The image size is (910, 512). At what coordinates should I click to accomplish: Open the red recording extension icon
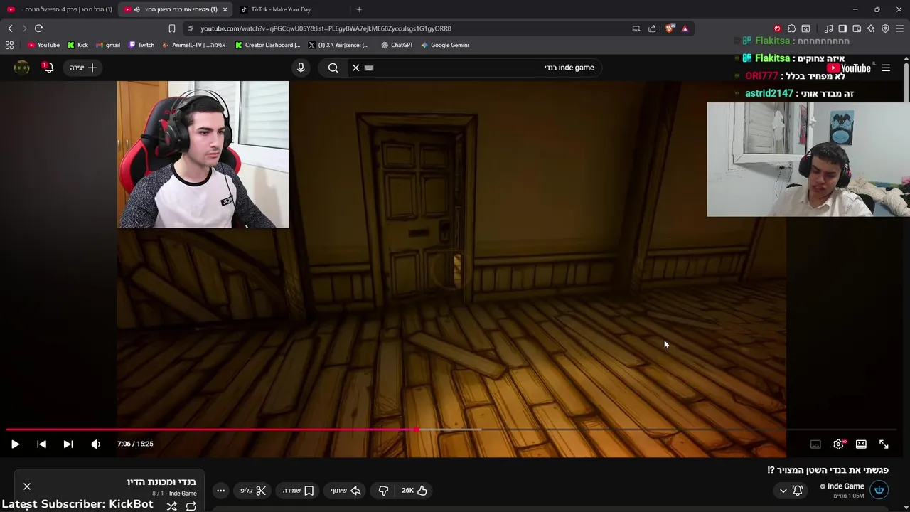[777, 28]
